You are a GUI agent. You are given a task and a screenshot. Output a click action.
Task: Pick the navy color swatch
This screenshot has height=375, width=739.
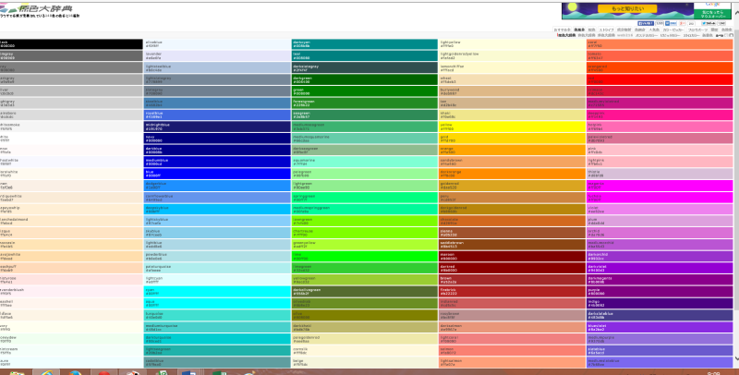tap(216, 139)
